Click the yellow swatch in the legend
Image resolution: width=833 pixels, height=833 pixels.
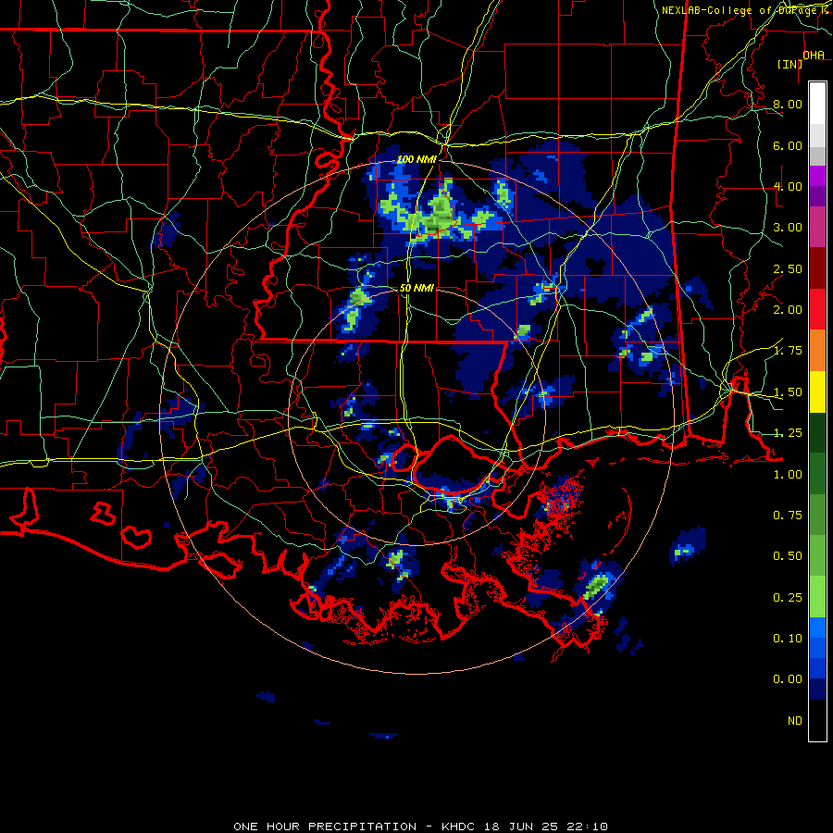(x=817, y=392)
